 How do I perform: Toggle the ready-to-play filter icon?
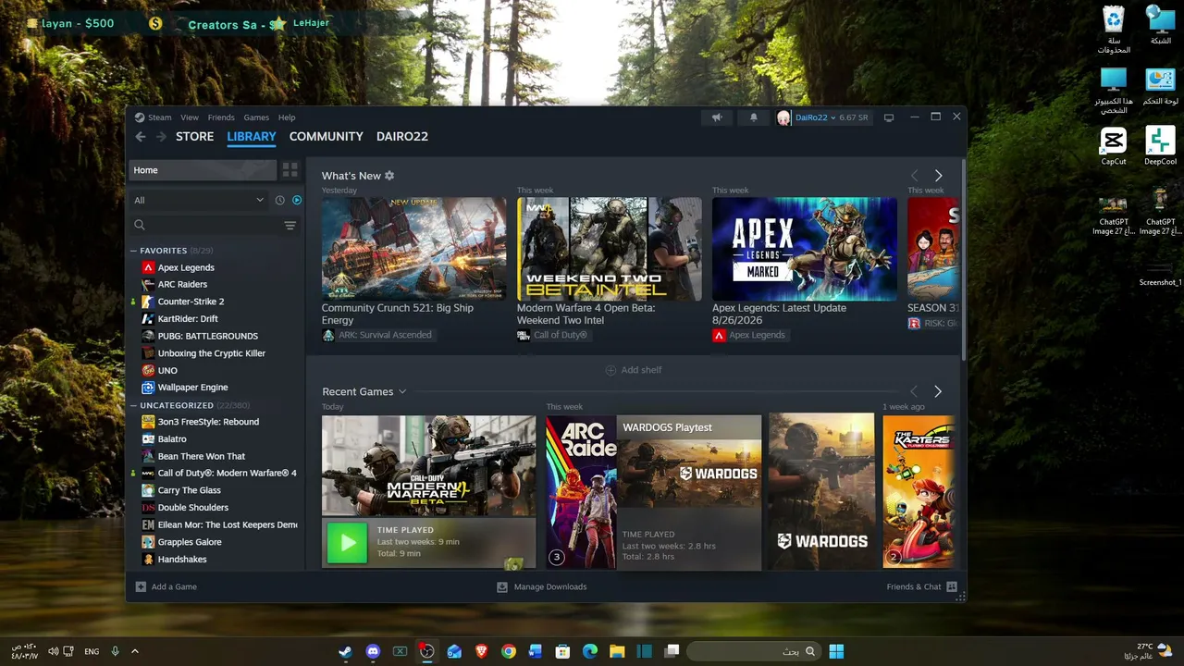coord(297,200)
